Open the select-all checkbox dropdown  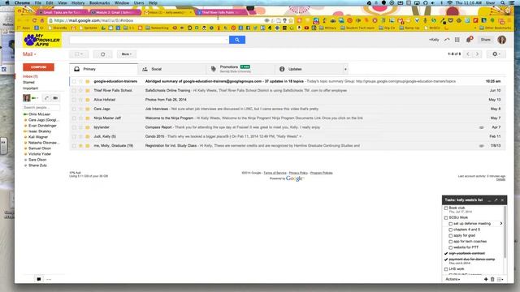79,54
